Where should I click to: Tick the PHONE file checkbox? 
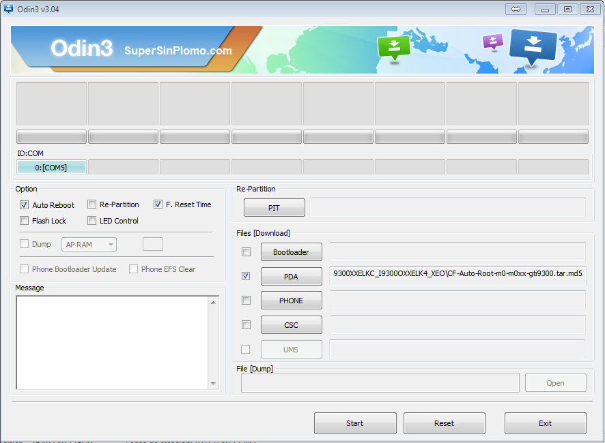click(x=247, y=300)
